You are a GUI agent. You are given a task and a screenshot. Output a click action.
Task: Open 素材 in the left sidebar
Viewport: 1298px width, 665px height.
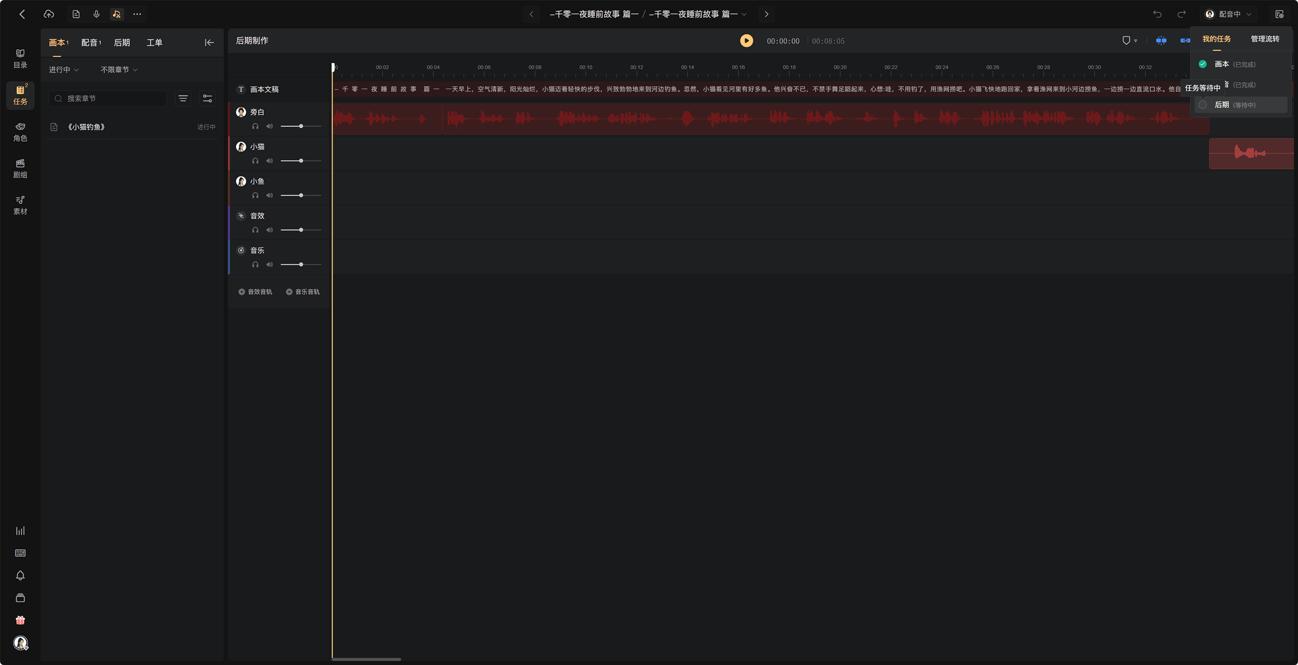point(20,205)
